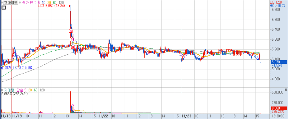Select the green 60 price average label
The width and height of the screenshot is (288, 119).
tap(55, 3)
